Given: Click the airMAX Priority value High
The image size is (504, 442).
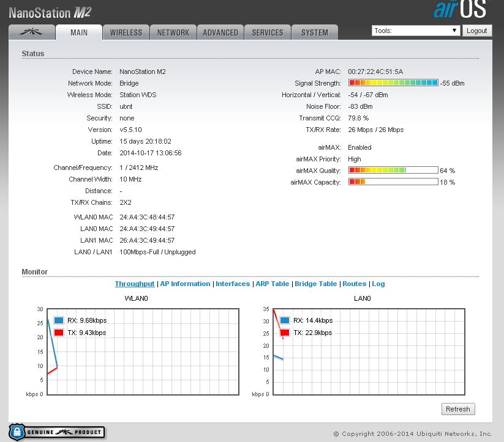Looking at the screenshot, I should pyautogui.click(x=355, y=159).
